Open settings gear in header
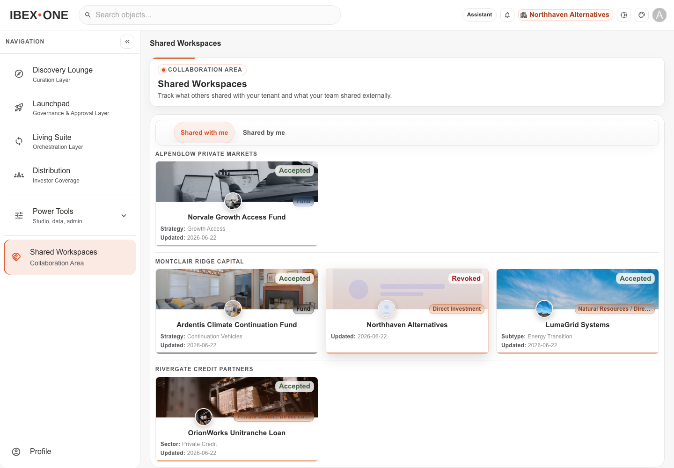The height and width of the screenshot is (468, 674). click(624, 15)
